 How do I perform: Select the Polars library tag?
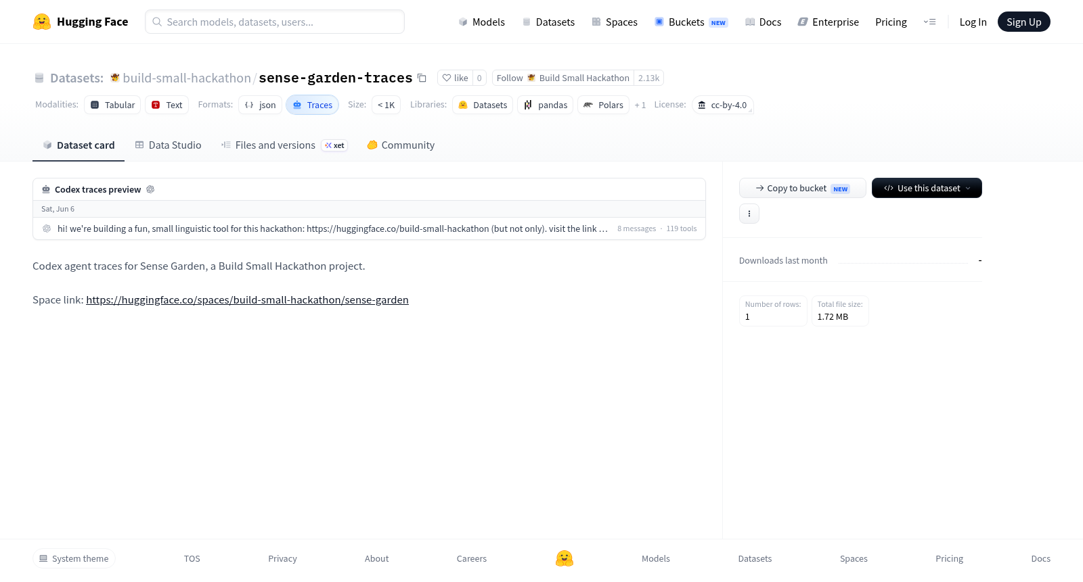tap(603, 105)
